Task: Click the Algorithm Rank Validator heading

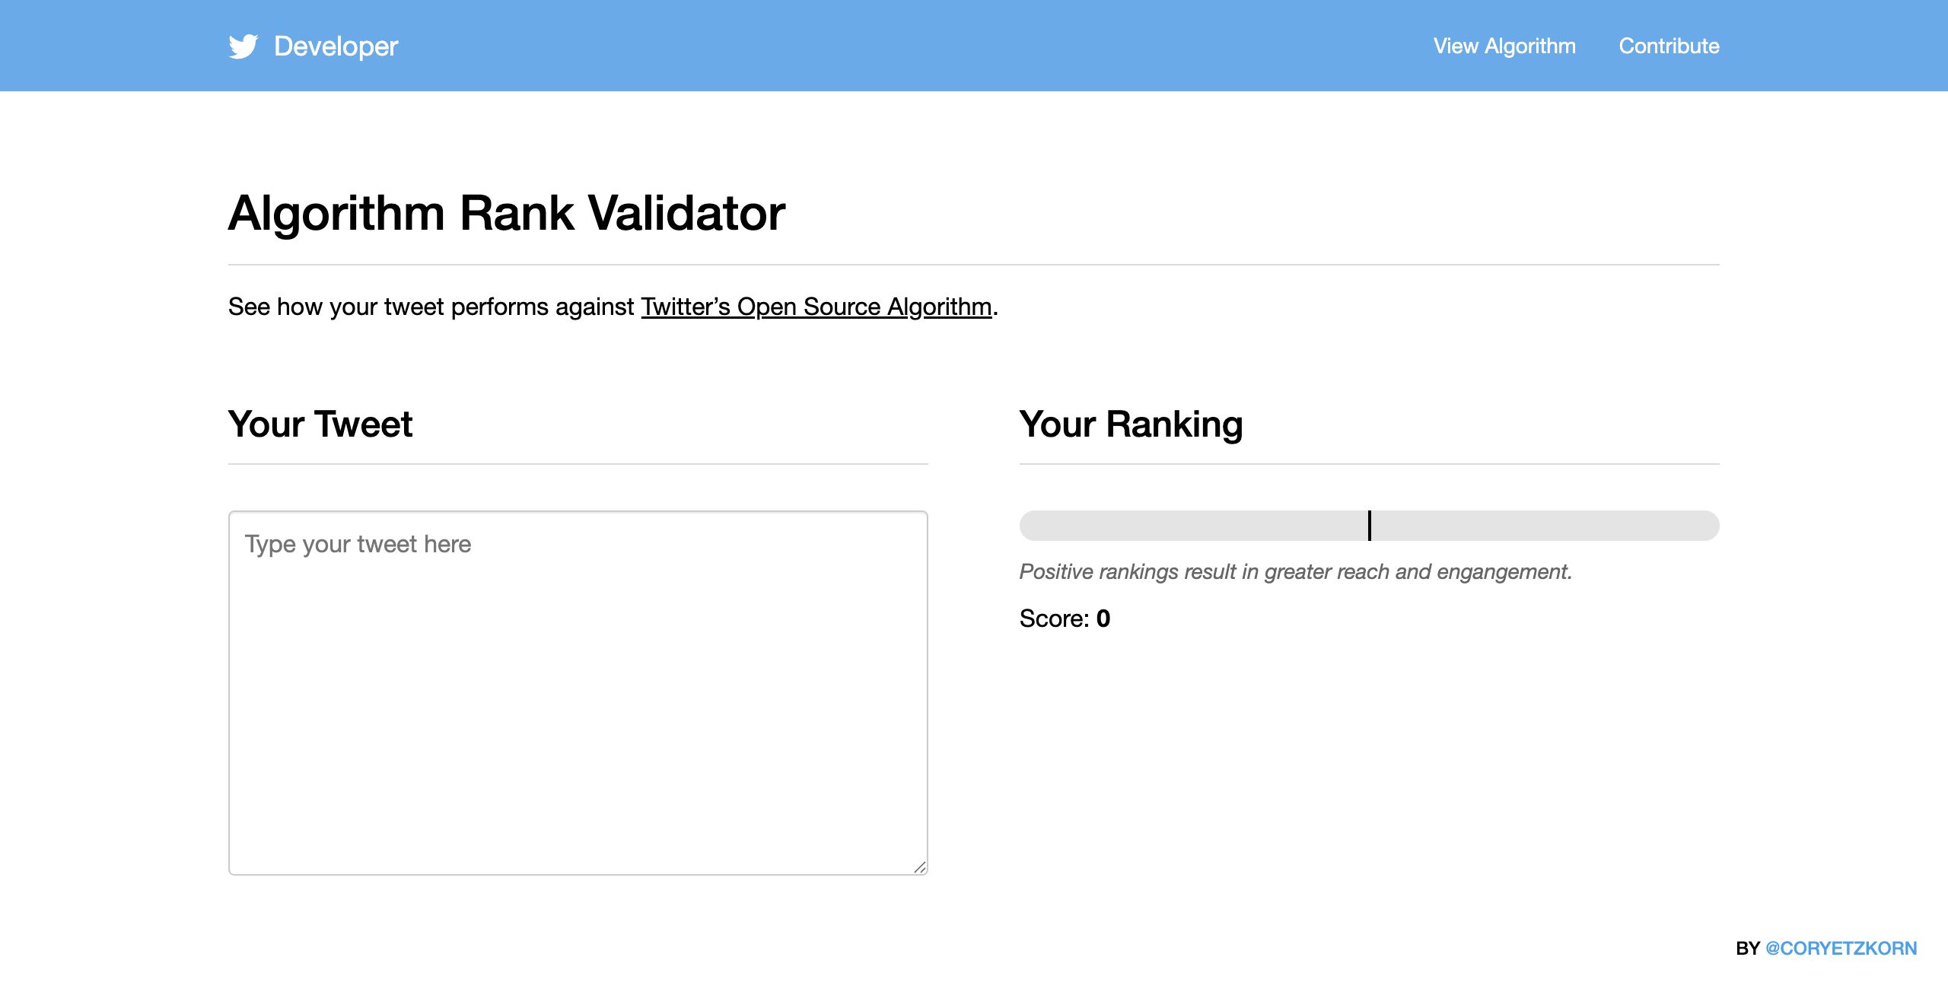Action: tap(507, 212)
